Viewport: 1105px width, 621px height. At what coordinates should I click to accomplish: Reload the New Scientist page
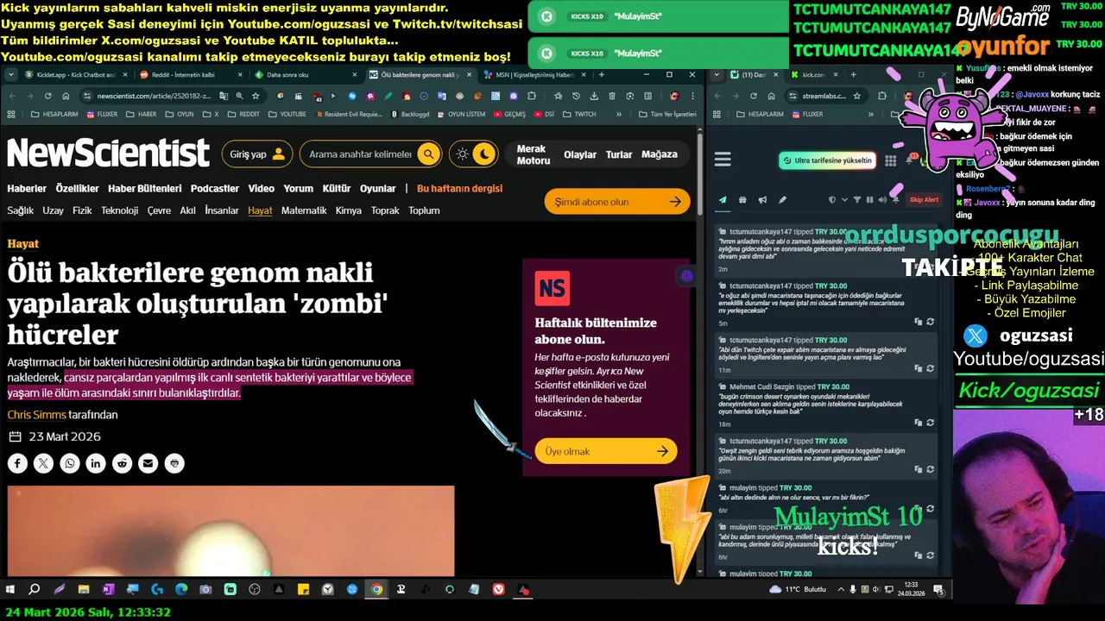click(x=48, y=96)
